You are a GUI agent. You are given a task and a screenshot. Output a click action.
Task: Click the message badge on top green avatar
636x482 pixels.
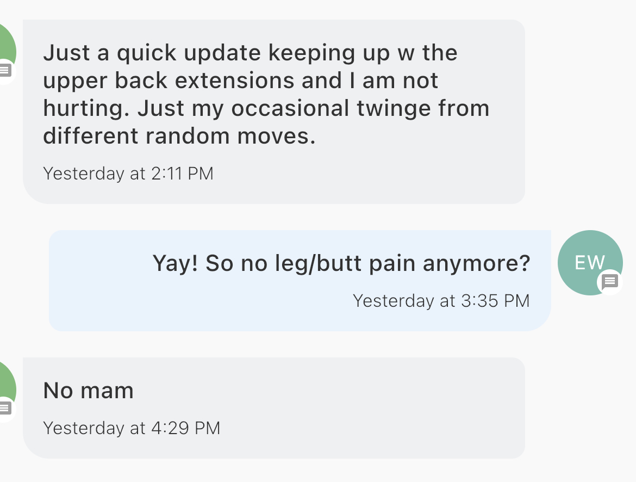[5, 71]
